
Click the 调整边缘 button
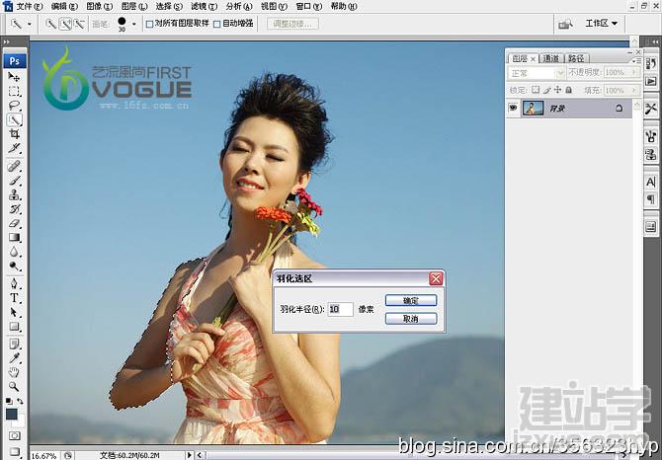[292, 24]
